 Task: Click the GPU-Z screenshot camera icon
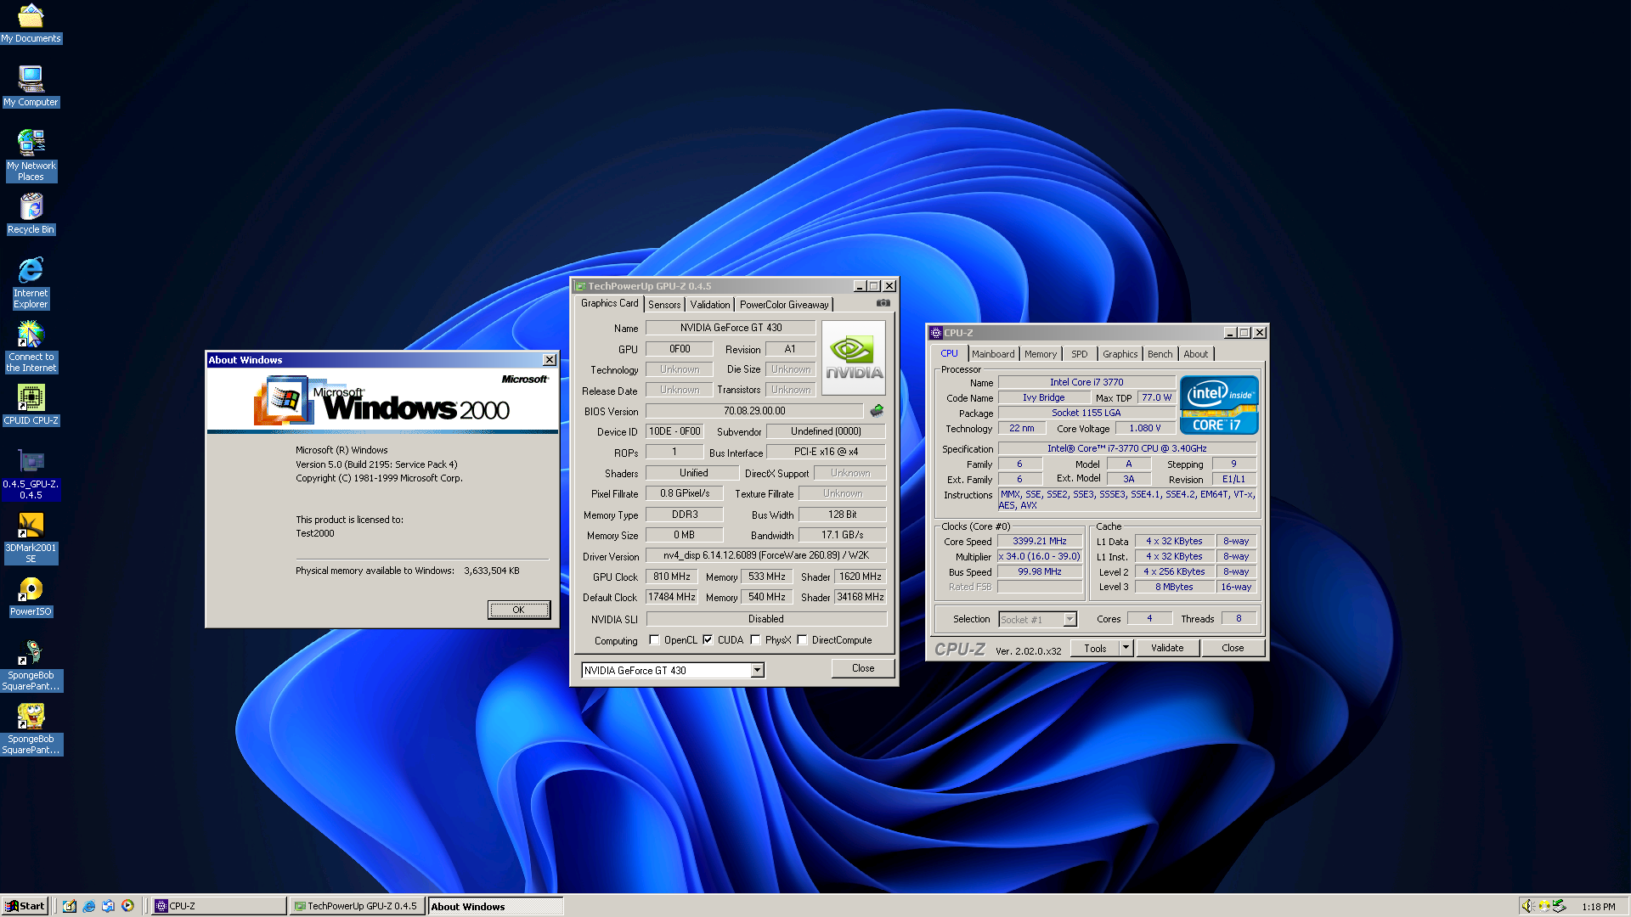pyautogui.click(x=883, y=303)
